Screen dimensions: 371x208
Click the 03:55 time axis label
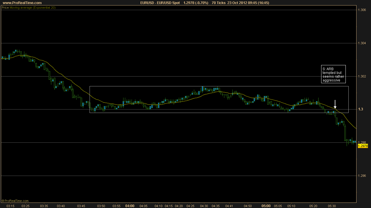117,206
